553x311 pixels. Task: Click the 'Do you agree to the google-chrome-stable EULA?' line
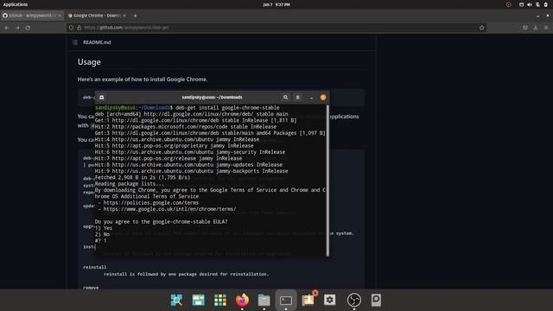coord(162,222)
